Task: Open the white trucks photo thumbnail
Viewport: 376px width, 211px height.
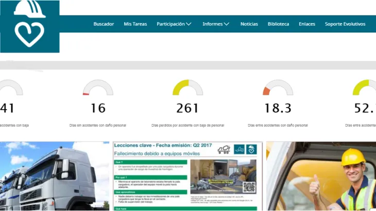Action: pos(55,176)
